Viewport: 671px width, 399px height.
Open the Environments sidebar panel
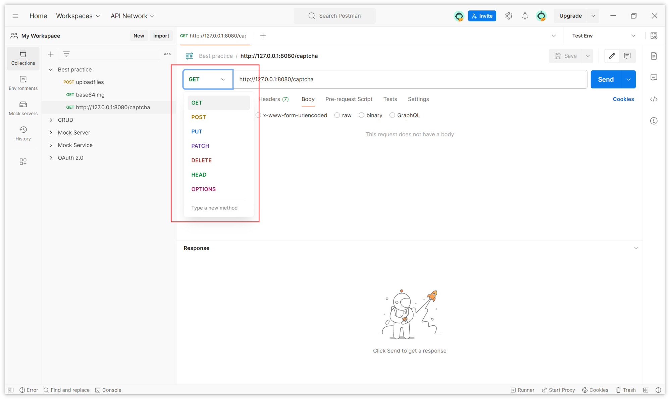pyautogui.click(x=23, y=83)
